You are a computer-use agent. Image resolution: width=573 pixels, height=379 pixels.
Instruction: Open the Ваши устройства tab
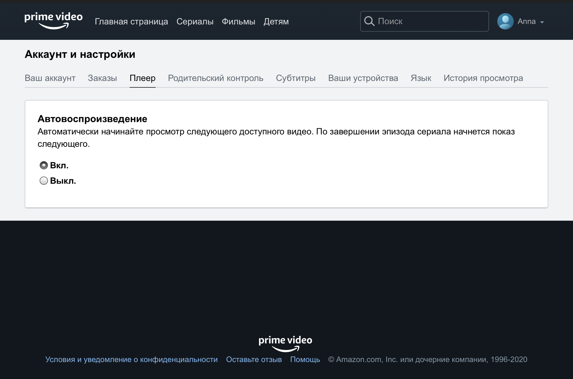(x=363, y=78)
